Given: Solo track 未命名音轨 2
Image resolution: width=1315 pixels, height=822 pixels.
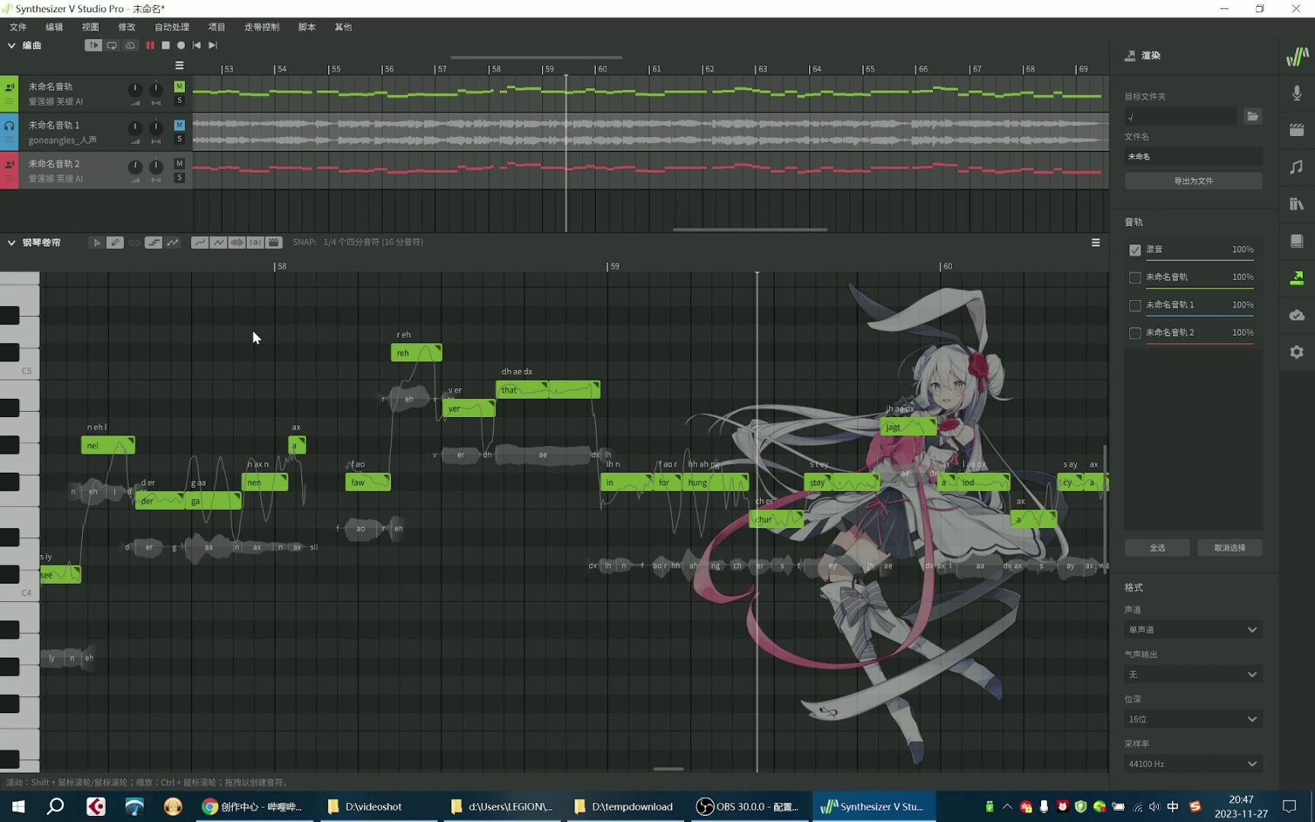Looking at the screenshot, I should (x=180, y=178).
